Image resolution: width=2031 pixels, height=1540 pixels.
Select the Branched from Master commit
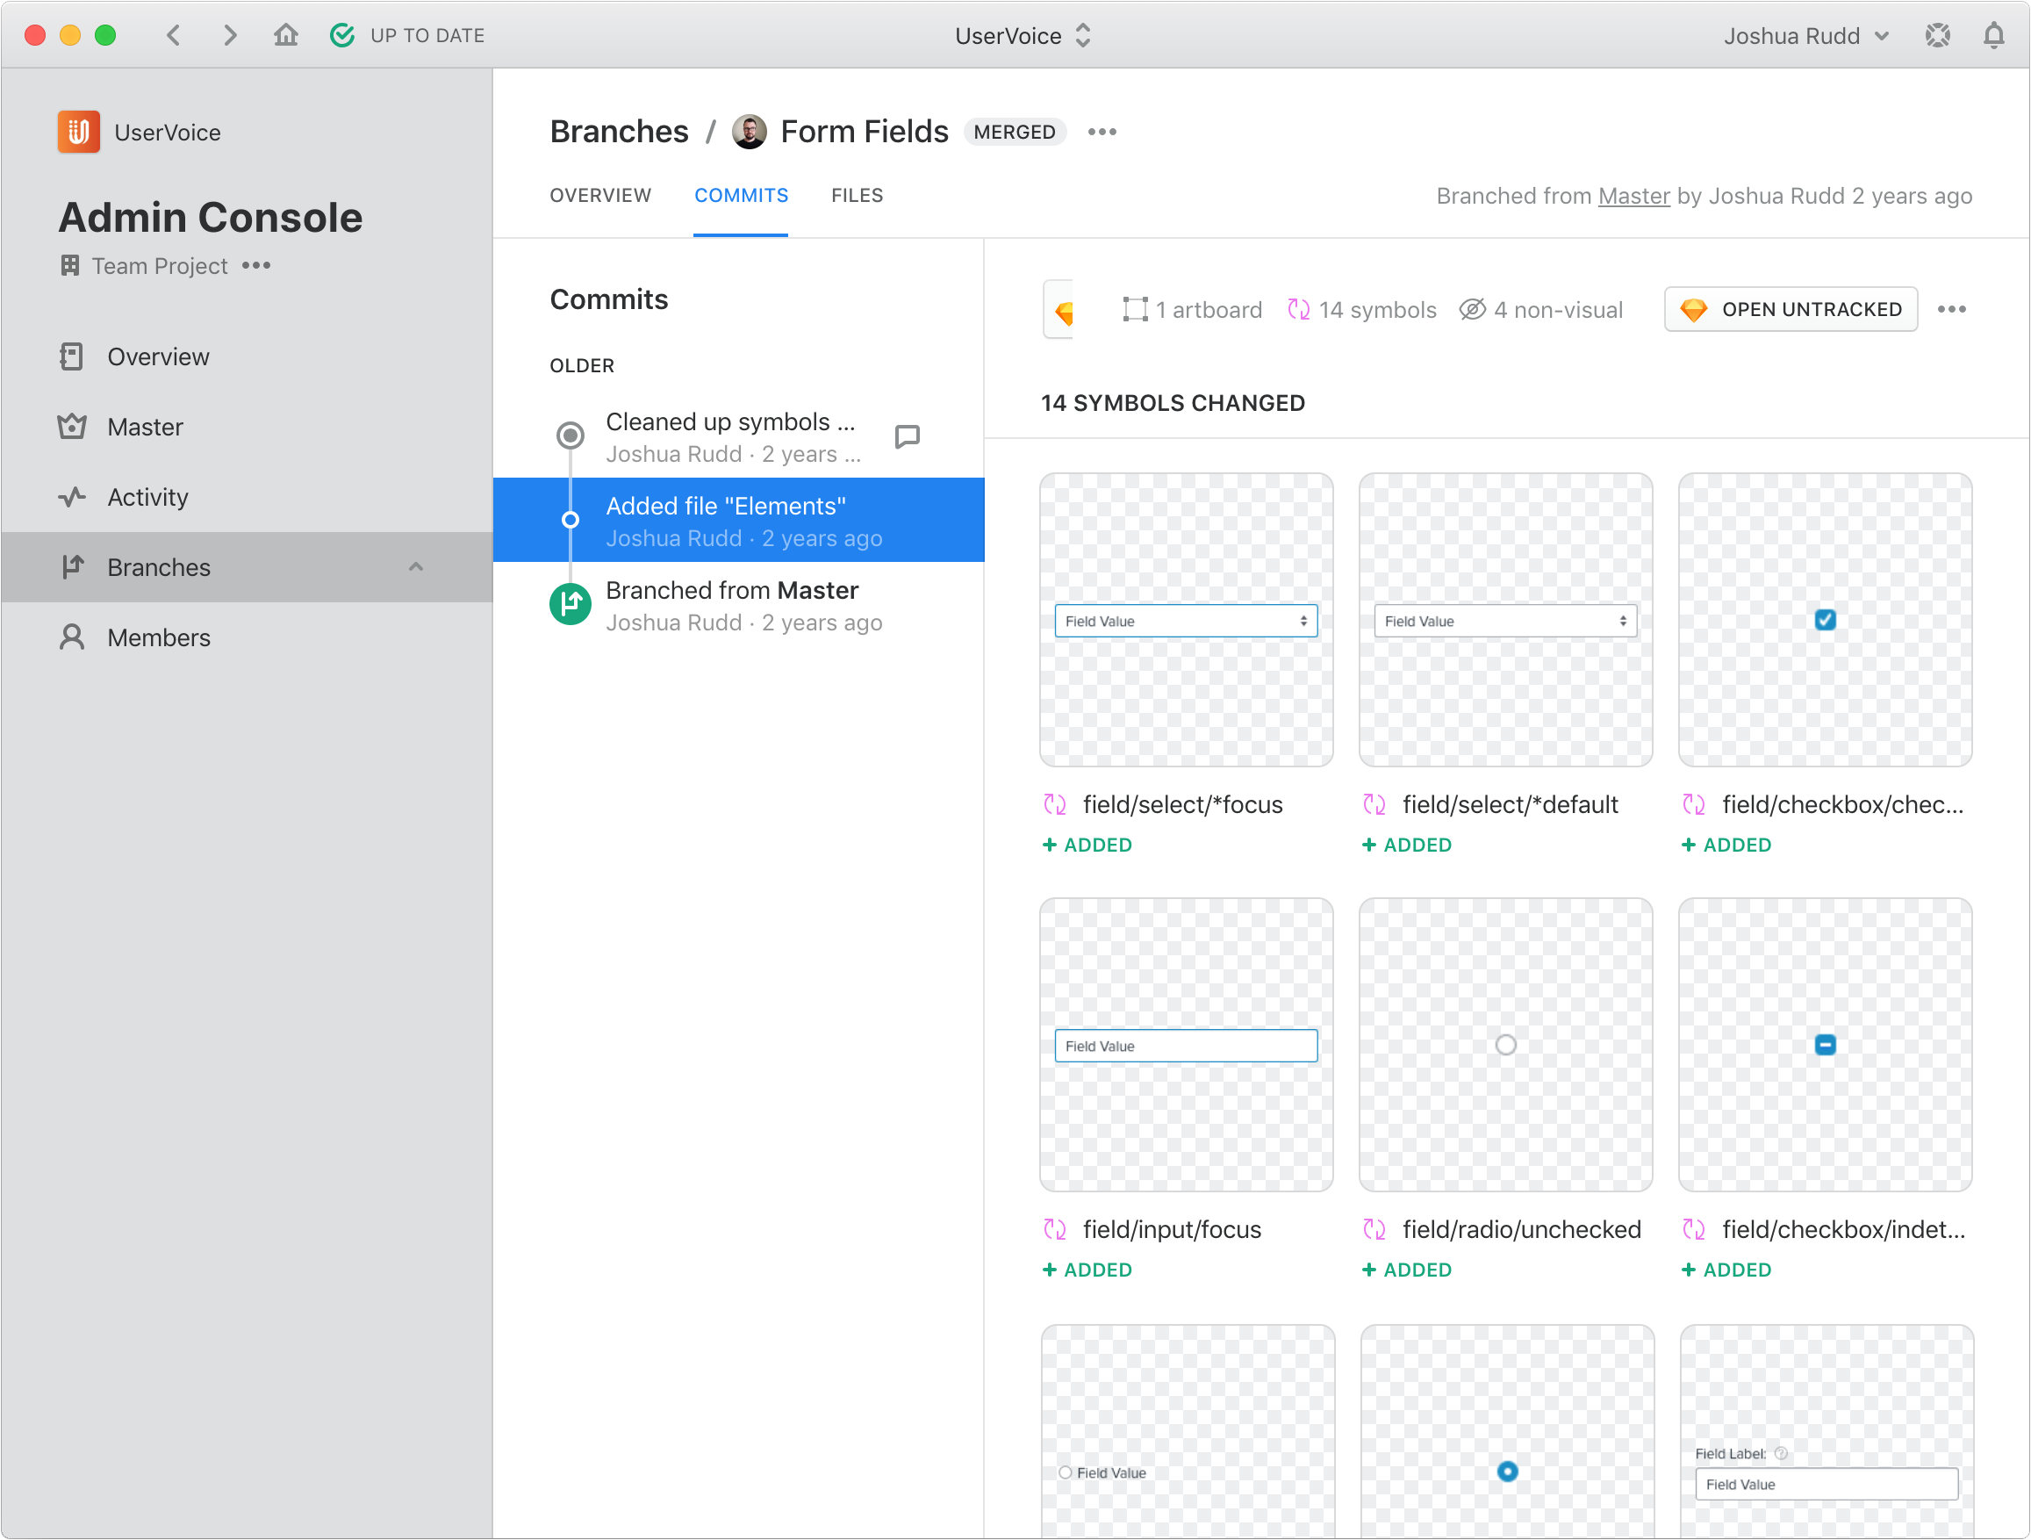(739, 605)
